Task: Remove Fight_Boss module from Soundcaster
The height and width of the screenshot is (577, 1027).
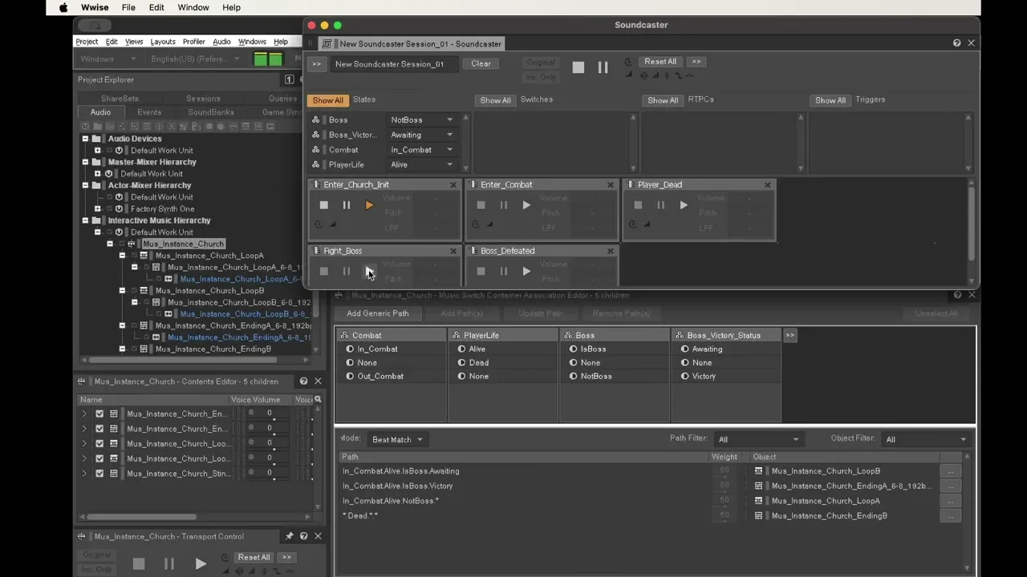Action: tap(453, 251)
